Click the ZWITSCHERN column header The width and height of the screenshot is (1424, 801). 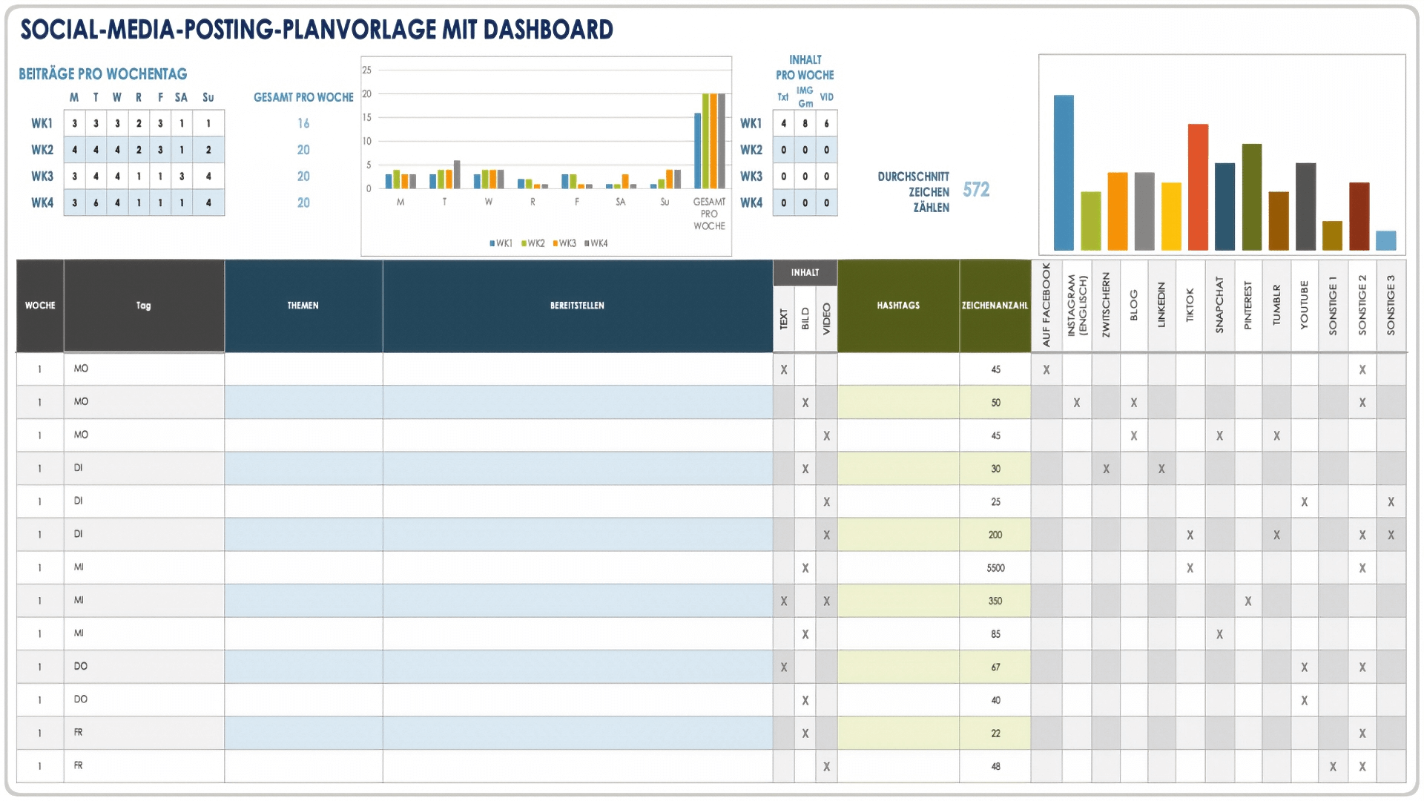(x=1106, y=306)
